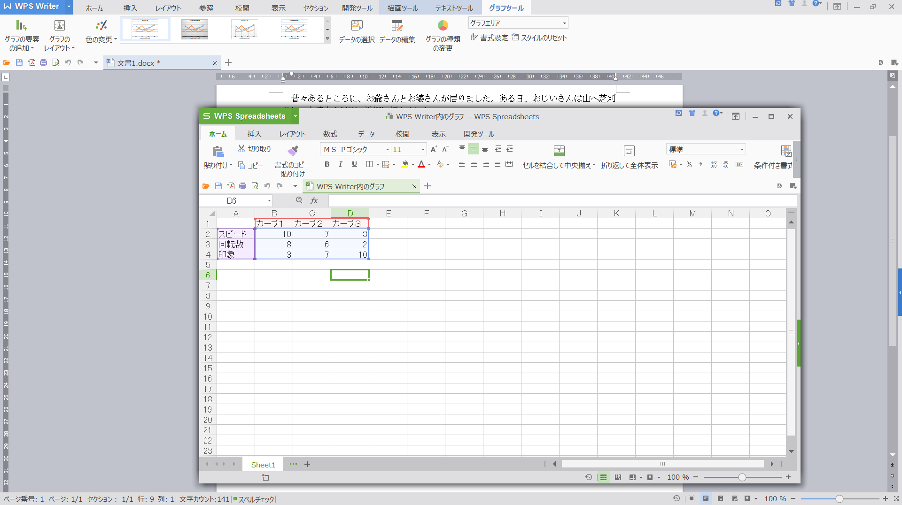Click the Wrap Text icon
Viewport: 902px width, 505px height.
pos(629,151)
